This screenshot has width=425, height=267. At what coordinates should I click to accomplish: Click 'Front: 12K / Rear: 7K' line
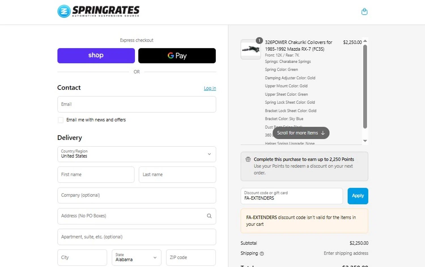[x=282, y=55]
